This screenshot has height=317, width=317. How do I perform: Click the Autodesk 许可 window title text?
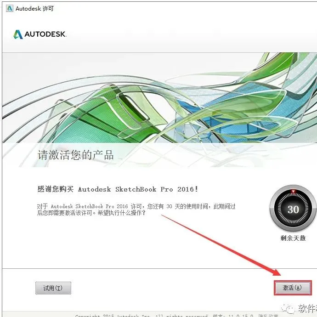click(34, 8)
